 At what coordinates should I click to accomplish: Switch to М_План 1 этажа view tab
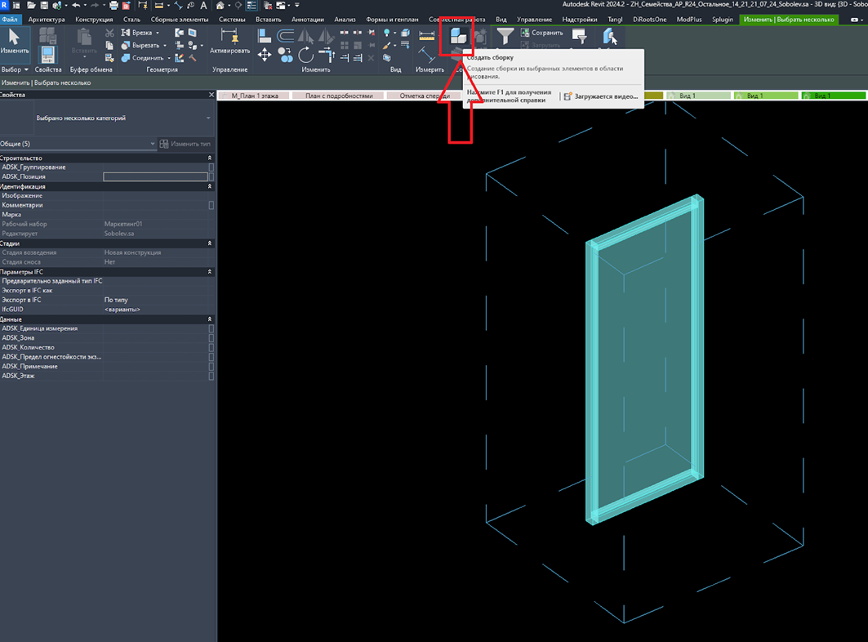coord(255,96)
